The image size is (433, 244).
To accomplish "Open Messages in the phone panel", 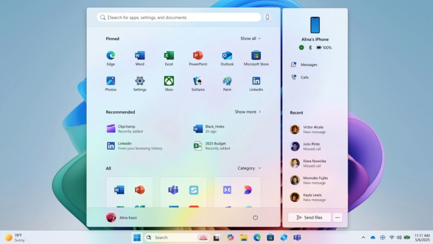I will [x=304, y=65].
